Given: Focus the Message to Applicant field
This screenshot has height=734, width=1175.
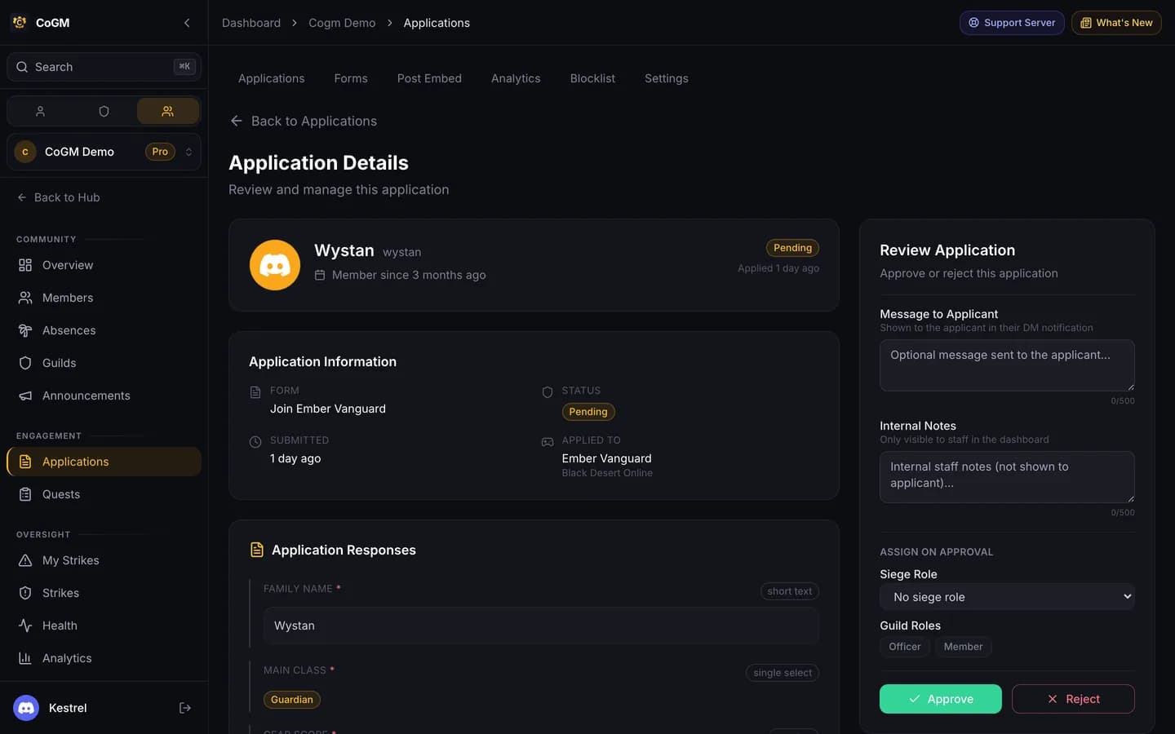Looking at the screenshot, I should pyautogui.click(x=1007, y=365).
